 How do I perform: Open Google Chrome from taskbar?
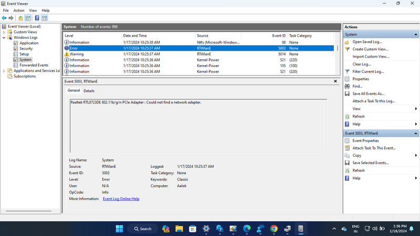[274, 229]
